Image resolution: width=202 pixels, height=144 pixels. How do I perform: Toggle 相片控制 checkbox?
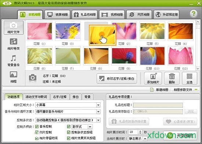coord(37,132)
